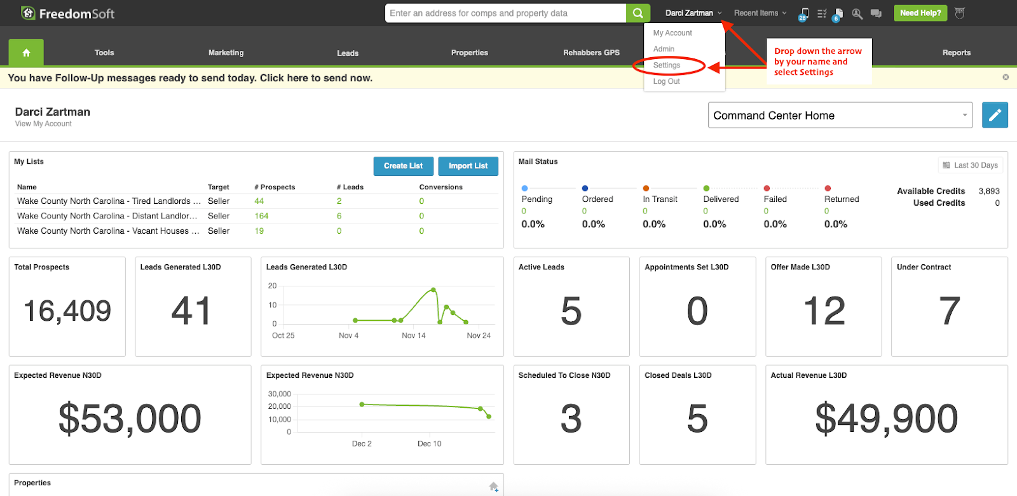1017x496 pixels.
Task: Open the documents icon with badge
Action: pyautogui.click(x=838, y=13)
